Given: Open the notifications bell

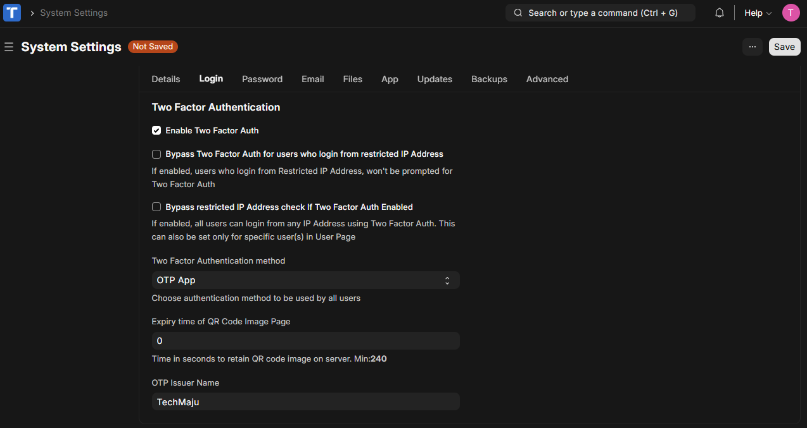Looking at the screenshot, I should click(719, 12).
